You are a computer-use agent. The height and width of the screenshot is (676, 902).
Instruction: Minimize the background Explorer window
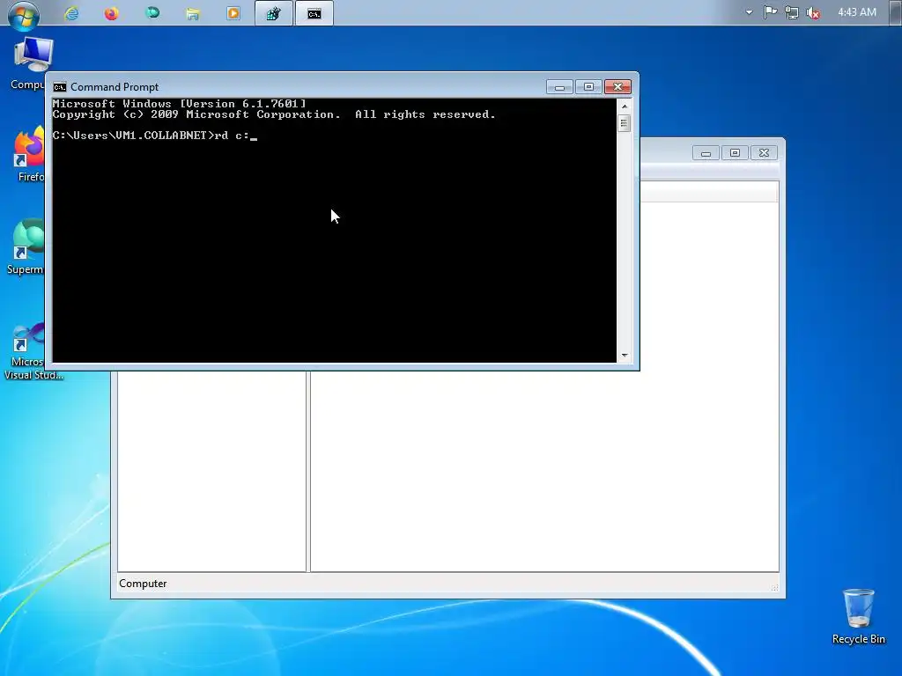(706, 153)
